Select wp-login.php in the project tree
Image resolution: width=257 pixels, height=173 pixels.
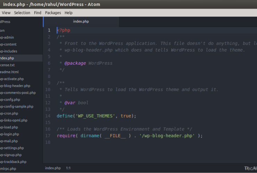[9, 134]
